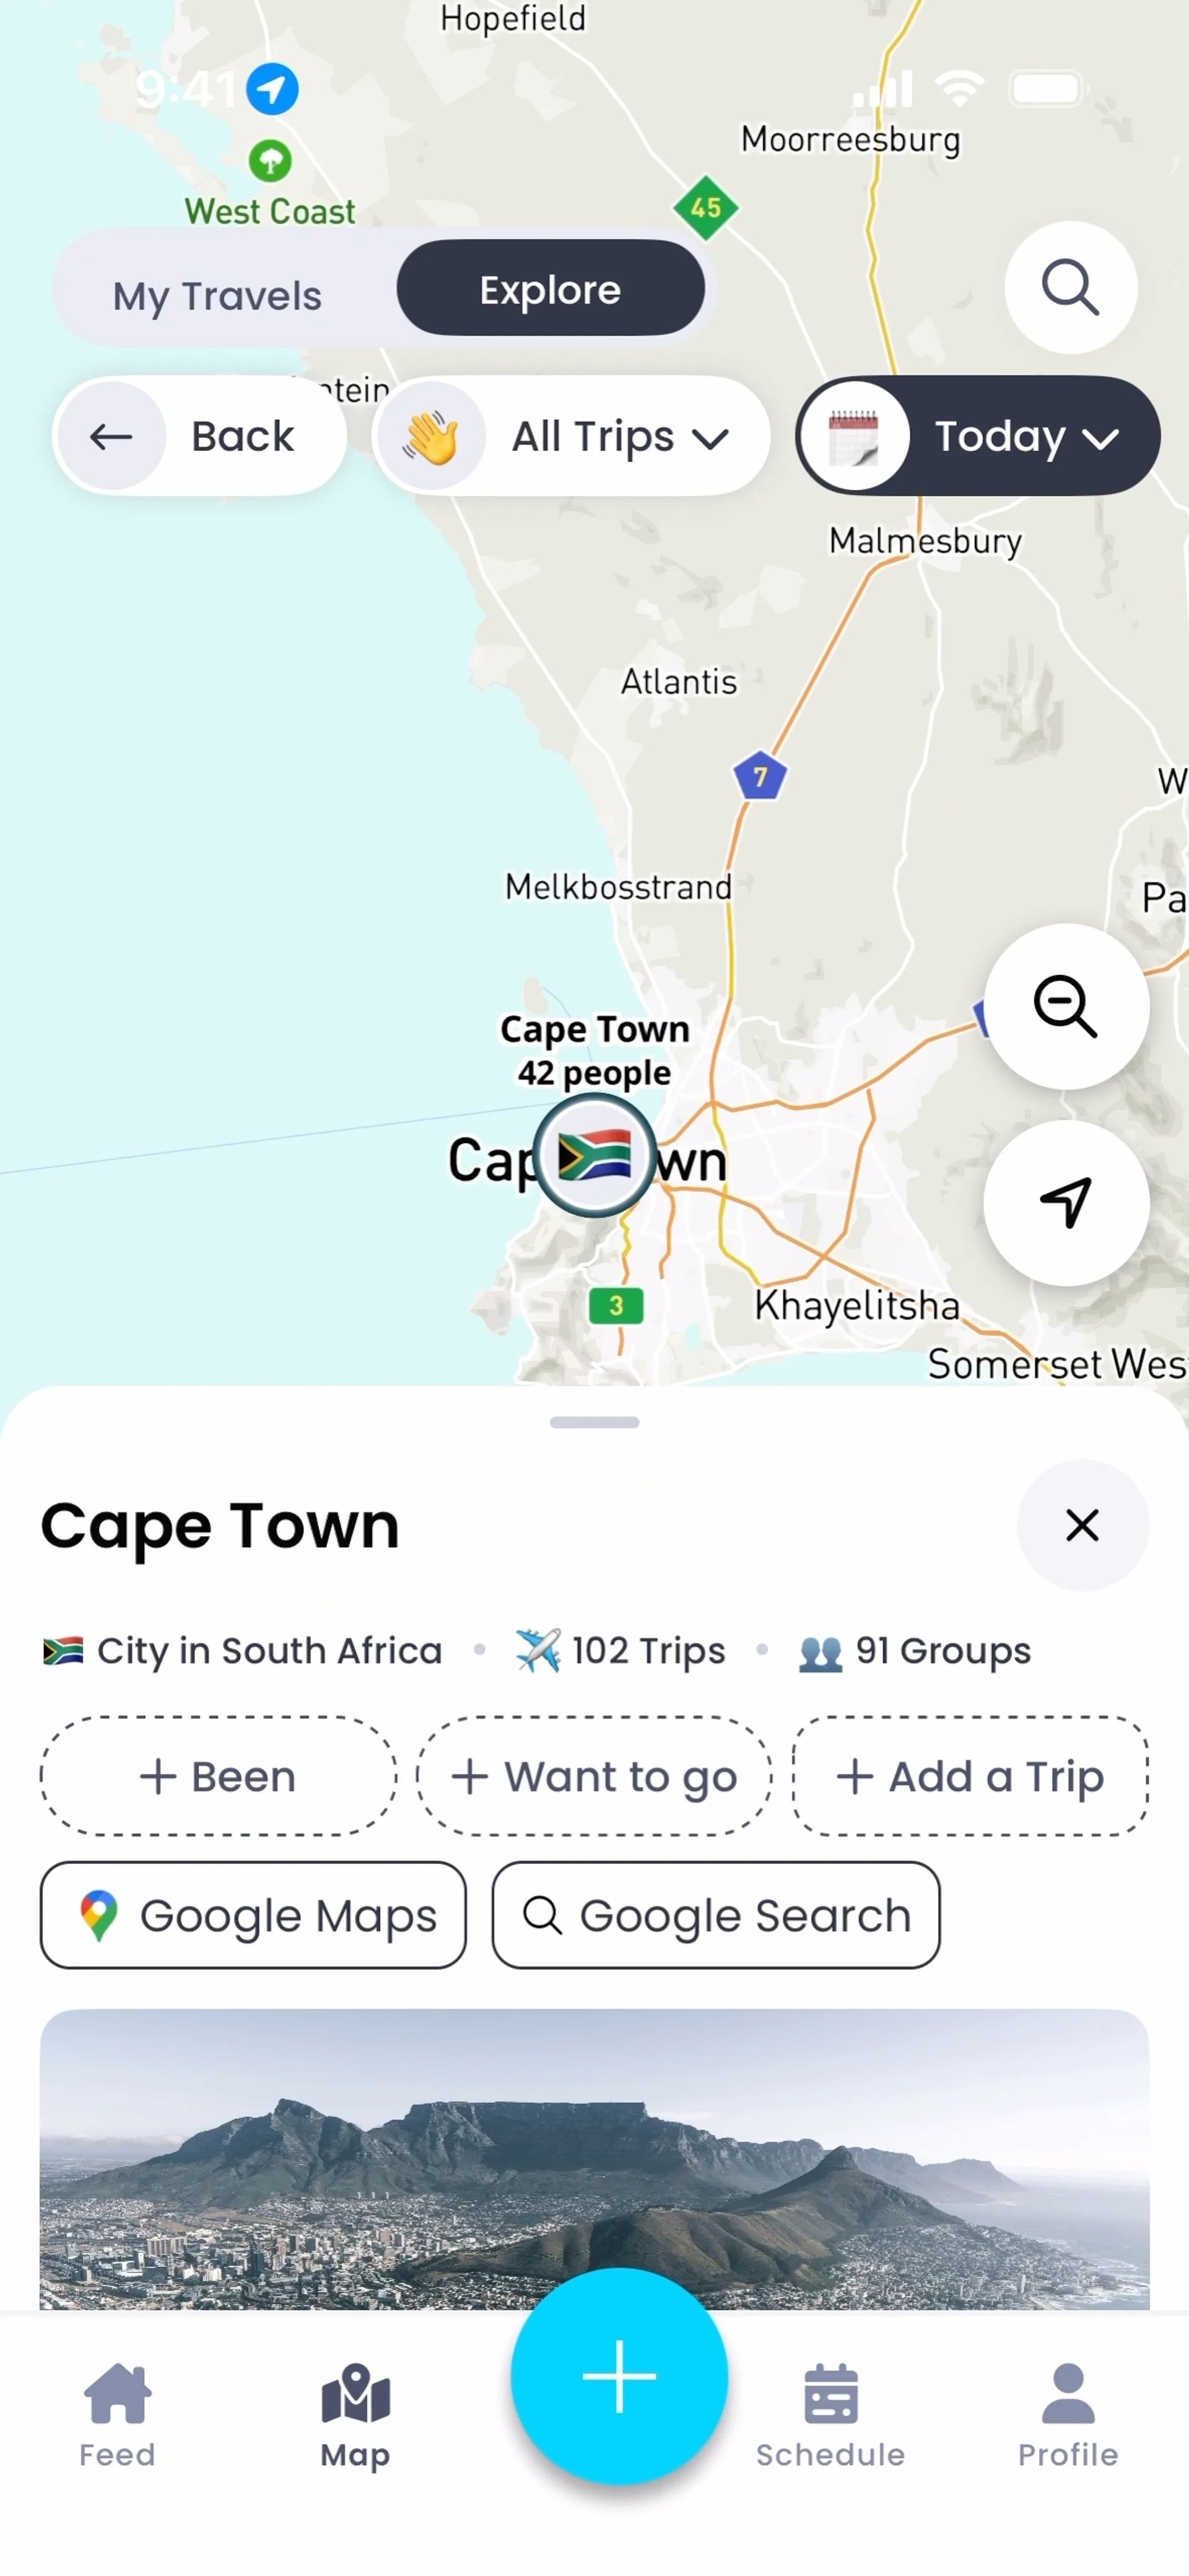Tap the South Africa flag map marker

click(594, 1155)
